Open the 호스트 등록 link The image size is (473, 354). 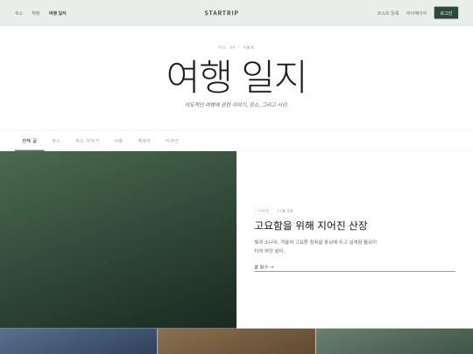tap(388, 13)
